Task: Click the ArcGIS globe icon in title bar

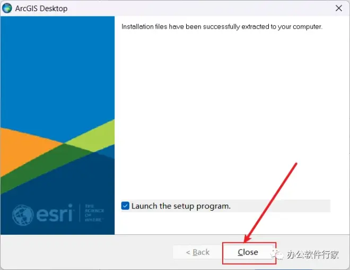Action: click(7, 8)
